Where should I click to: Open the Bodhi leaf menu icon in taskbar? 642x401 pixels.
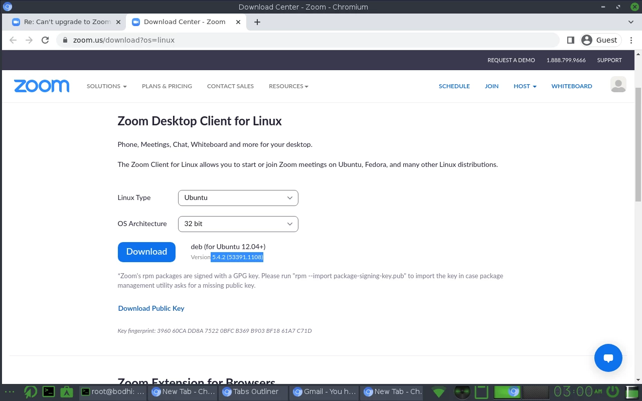(x=31, y=392)
